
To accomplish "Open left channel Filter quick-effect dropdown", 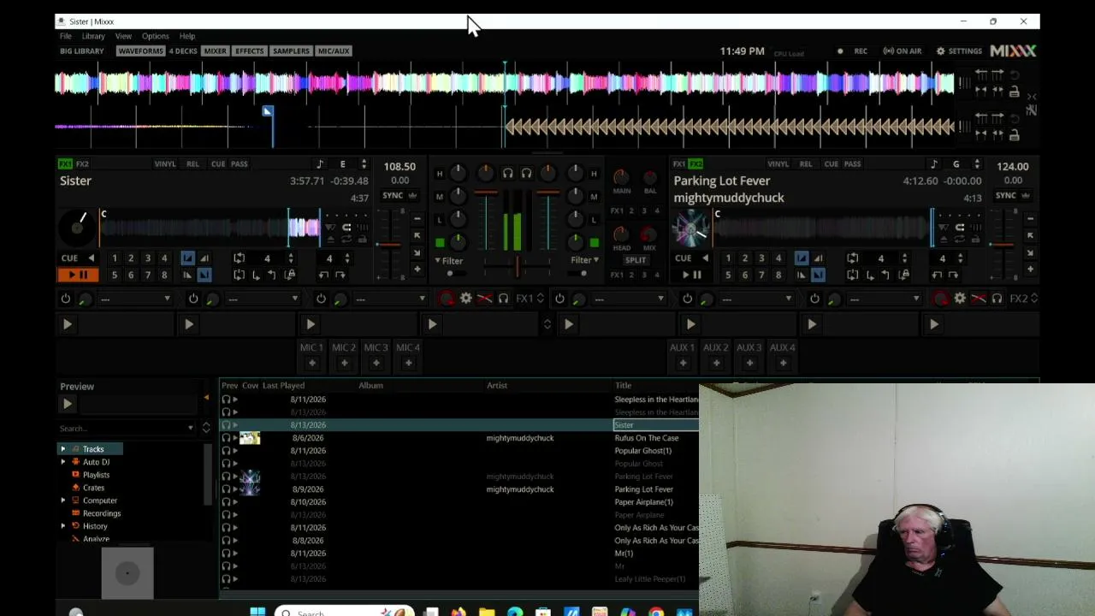I will (449, 261).
